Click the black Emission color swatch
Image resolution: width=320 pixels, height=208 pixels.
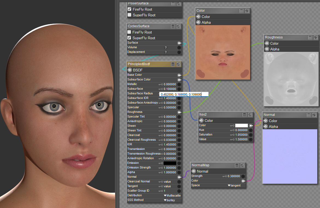[x=170, y=163]
